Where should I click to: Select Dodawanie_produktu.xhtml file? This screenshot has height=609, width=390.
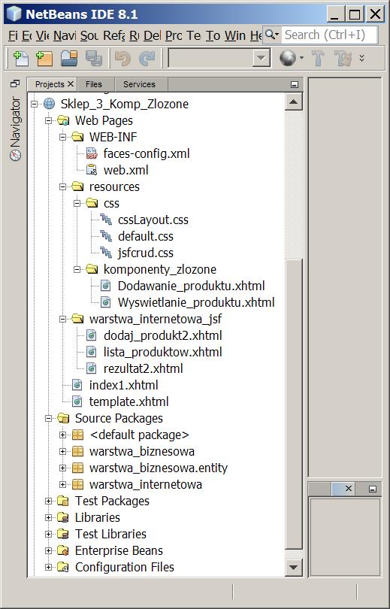pyautogui.click(x=192, y=286)
